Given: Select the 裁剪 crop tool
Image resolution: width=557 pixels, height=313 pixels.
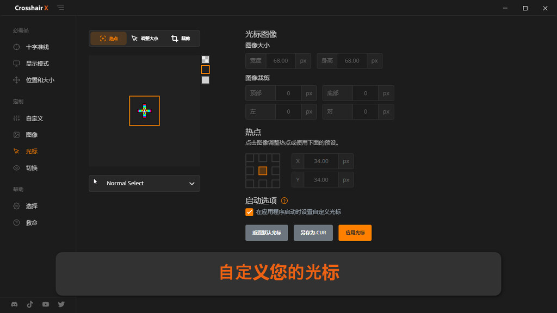Looking at the screenshot, I should [181, 39].
